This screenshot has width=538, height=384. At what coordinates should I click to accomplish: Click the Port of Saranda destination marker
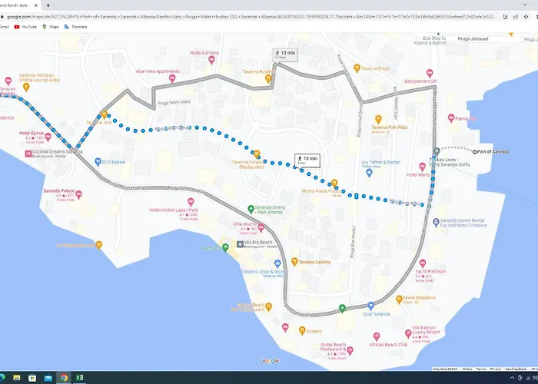(474, 151)
